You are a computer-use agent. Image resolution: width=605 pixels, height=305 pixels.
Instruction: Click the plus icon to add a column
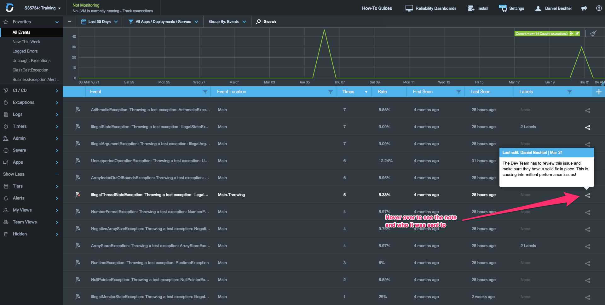[x=599, y=92]
